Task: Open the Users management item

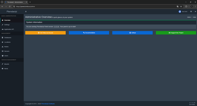Action: pyautogui.click(x=12, y=56)
